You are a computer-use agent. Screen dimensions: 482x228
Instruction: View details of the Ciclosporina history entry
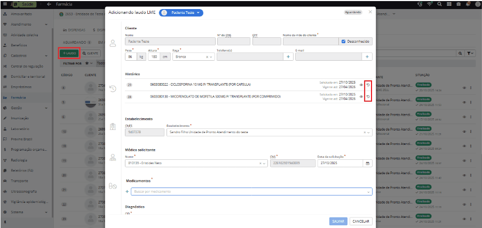(361, 85)
